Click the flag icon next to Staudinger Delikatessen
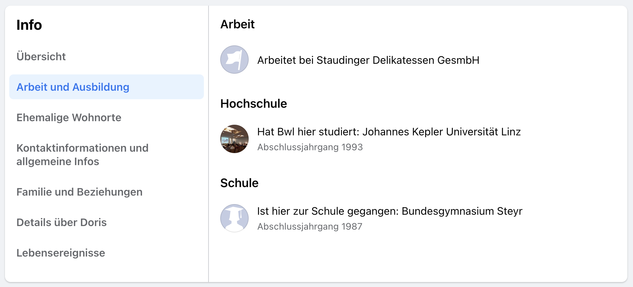Image resolution: width=633 pixels, height=287 pixels. [234, 60]
